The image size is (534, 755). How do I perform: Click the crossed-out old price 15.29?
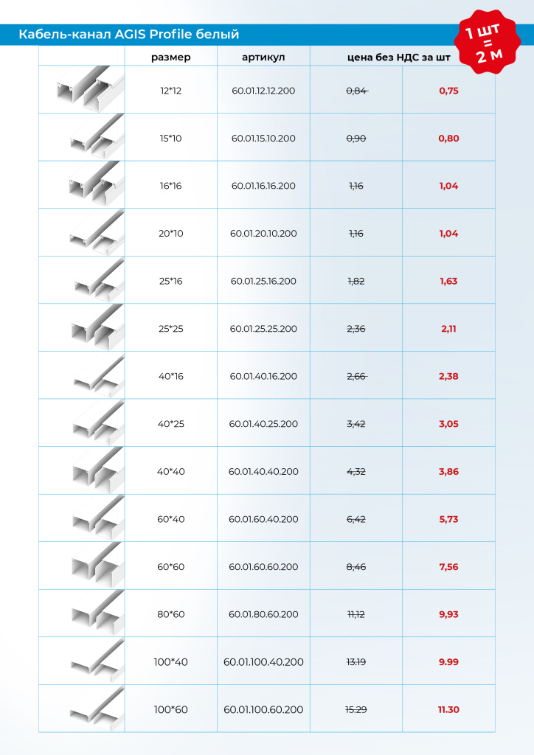356,709
